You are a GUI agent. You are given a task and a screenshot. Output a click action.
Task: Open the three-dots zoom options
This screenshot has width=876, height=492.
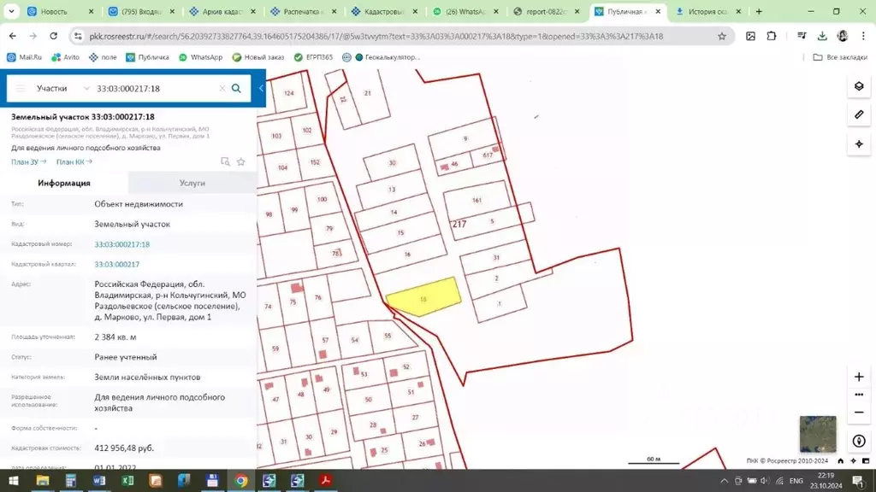point(859,395)
